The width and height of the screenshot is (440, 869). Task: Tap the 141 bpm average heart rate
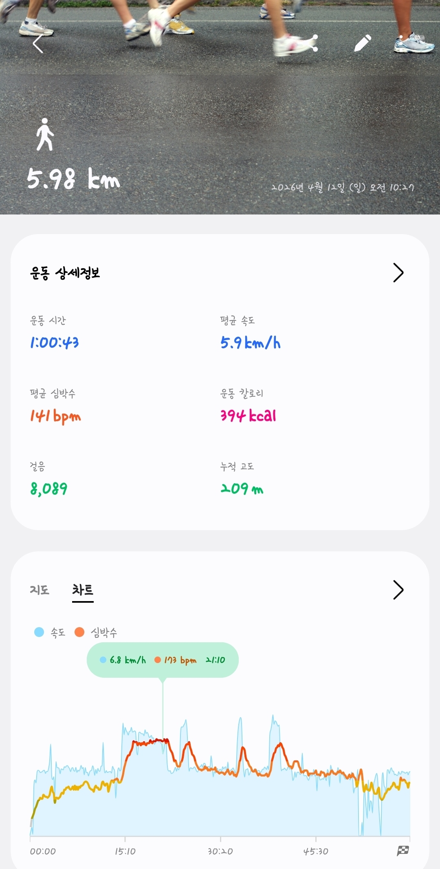pos(55,416)
